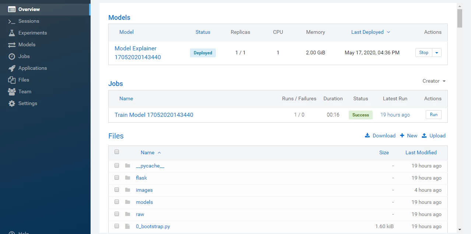Open the Model Explainer 17052020143440 link
The width and height of the screenshot is (471, 234).
pos(138,53)
